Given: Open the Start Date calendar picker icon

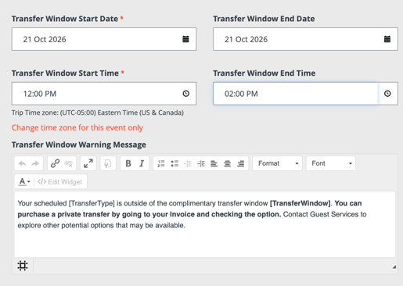Looking at the screenshot, I should [185, 39].
